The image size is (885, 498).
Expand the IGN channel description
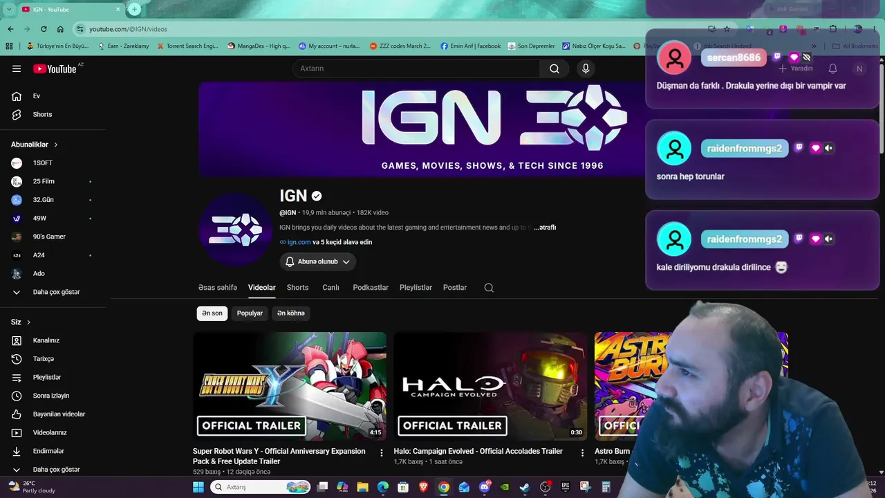tap(544, 228)
